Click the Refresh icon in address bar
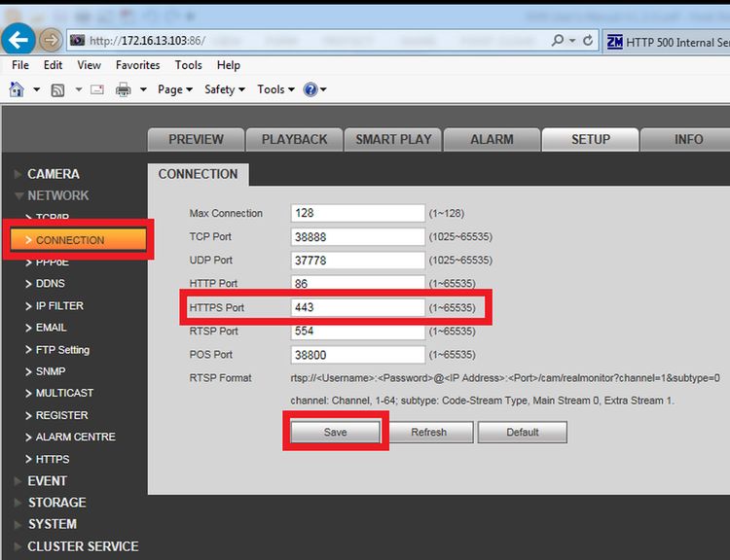The image size is (730, 560). coord(588,41)
